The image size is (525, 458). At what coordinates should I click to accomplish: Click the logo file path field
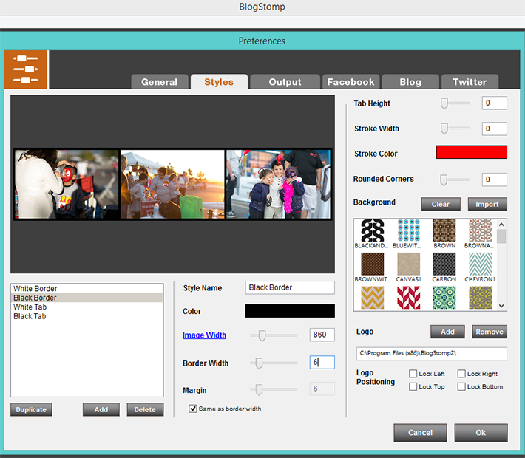tap(432, 353)
